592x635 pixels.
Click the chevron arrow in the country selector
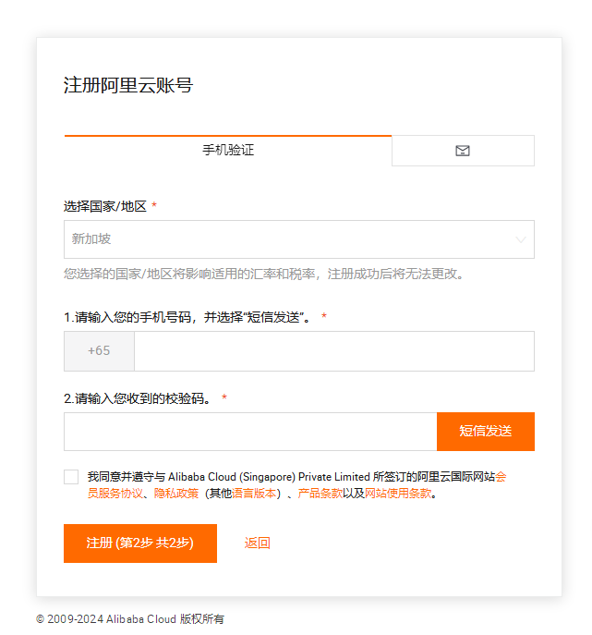click(520, 239)
